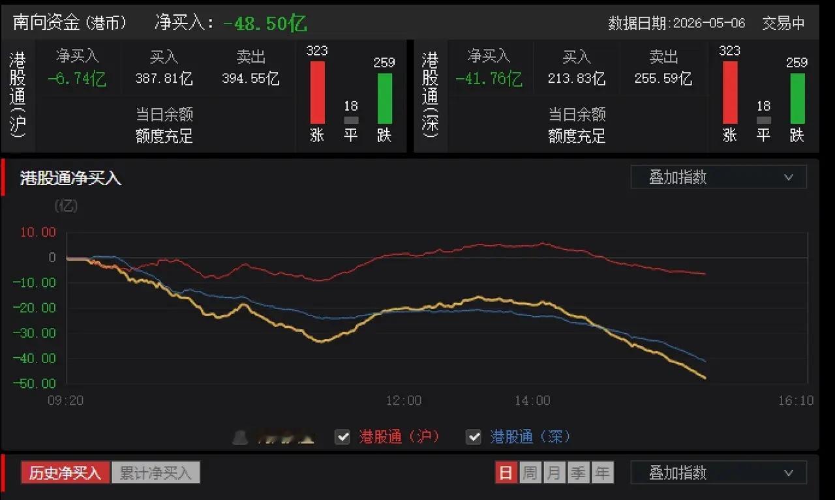Image resolution: width=835 pixels, height=500 pixels.
Task: Click 额度充足 in the 深 panel
Action: [x=577, y=136]
